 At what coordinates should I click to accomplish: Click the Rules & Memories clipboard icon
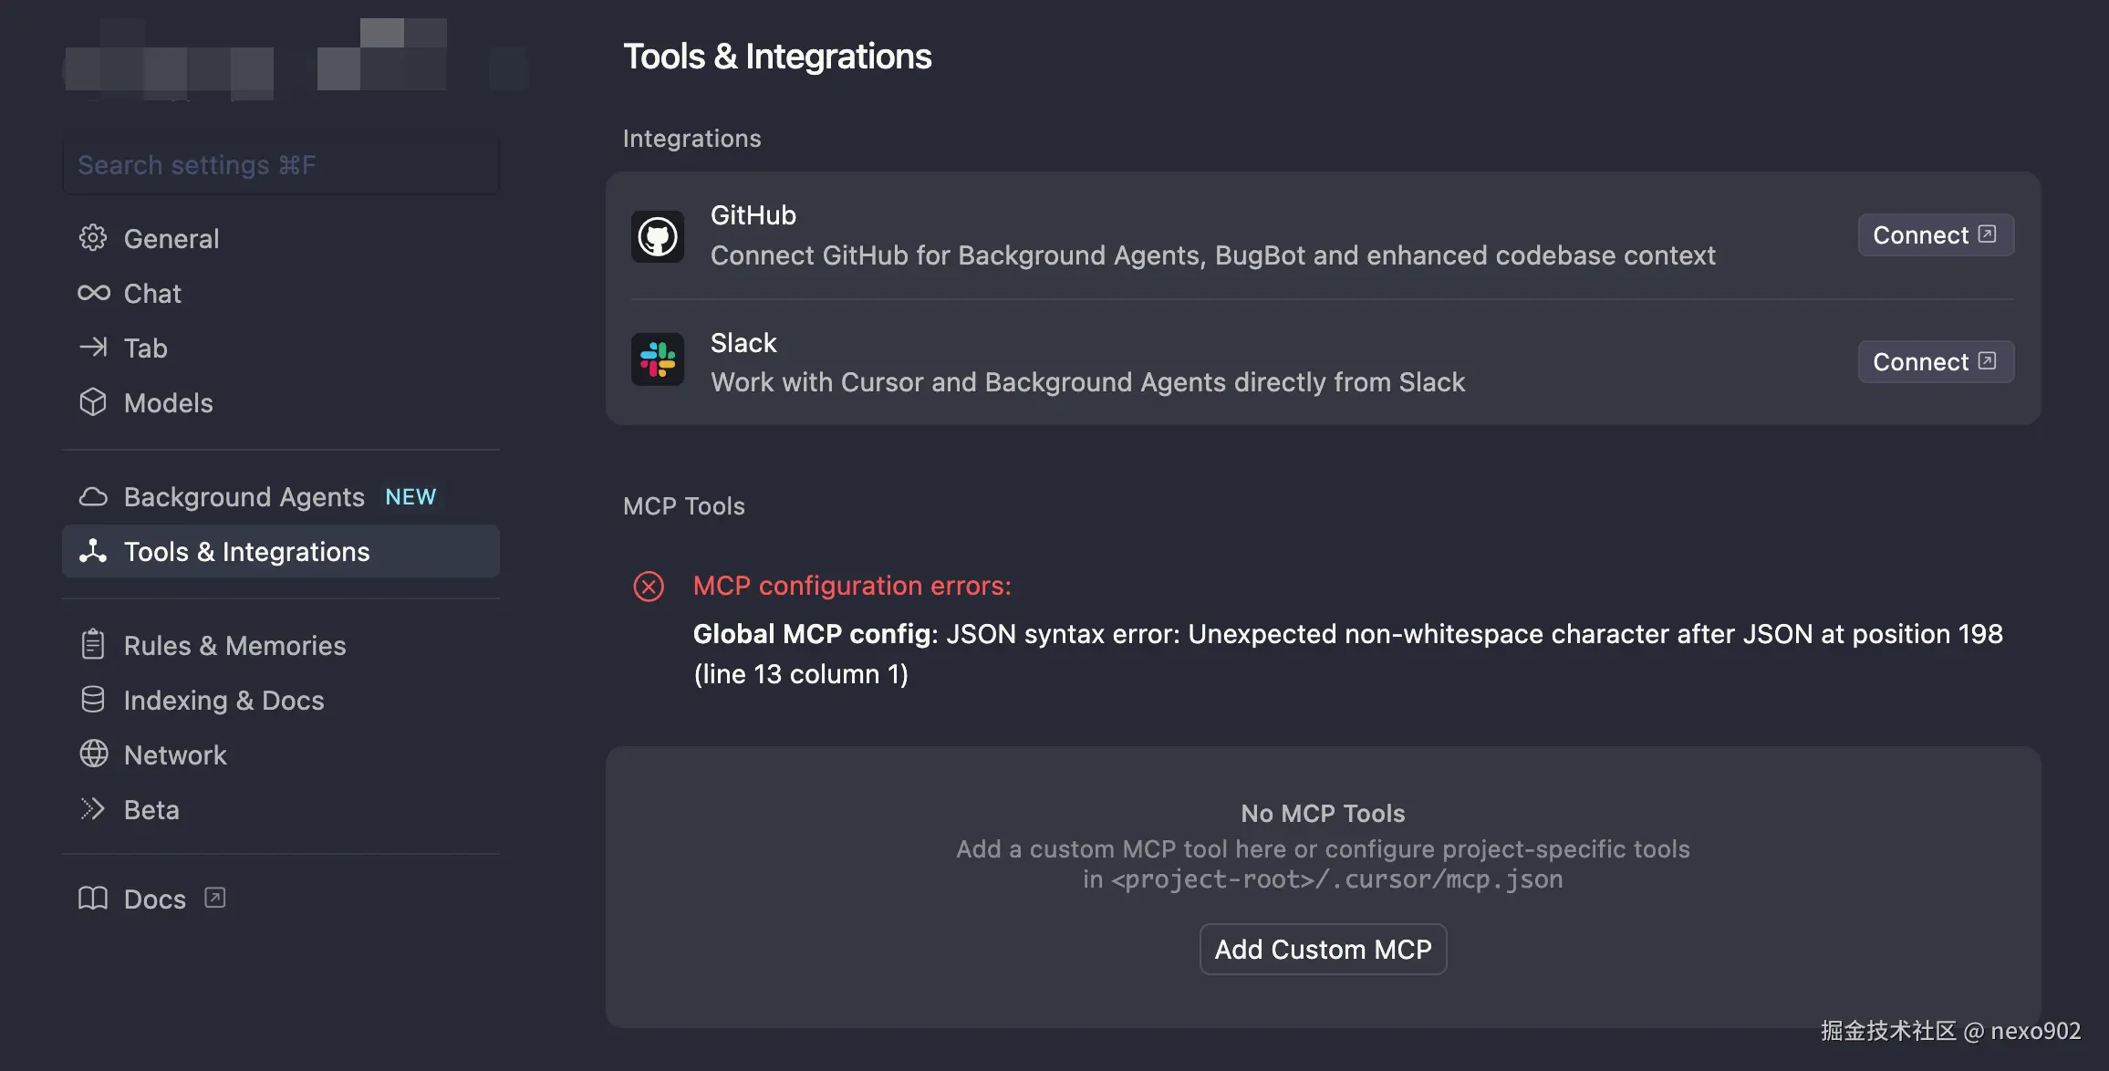93,645
